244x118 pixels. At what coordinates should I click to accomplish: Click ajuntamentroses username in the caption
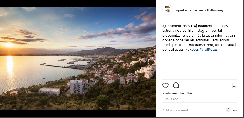coord(176,26)
